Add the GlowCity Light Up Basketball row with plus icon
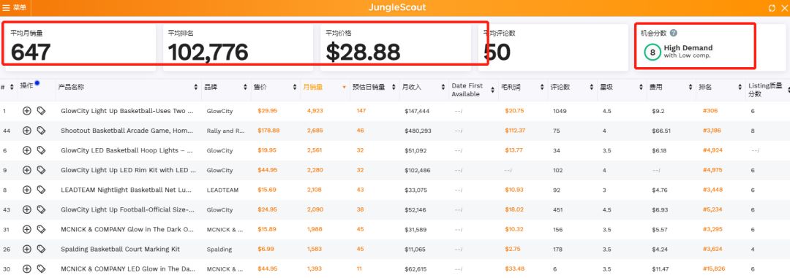Screen dimensions: 790x278 point(27,111)
